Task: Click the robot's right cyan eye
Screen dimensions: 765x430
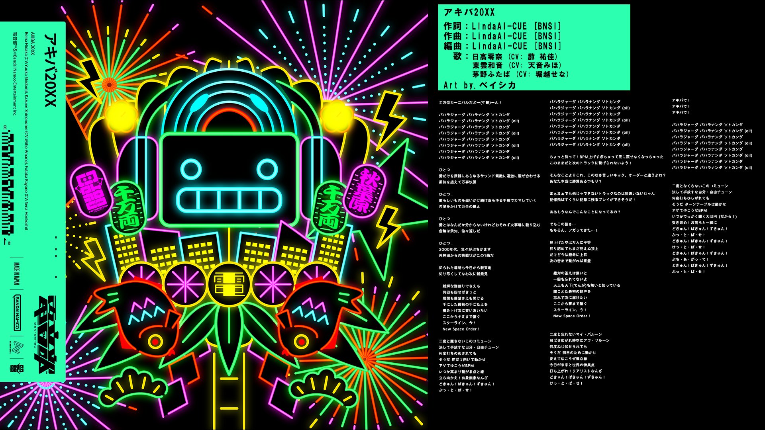Action: click(x=267, y=169)
